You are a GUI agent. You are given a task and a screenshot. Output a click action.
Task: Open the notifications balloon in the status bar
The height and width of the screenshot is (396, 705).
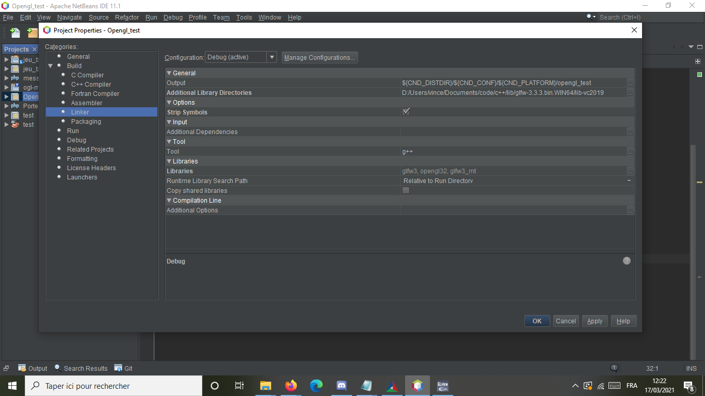click(614, 368)
